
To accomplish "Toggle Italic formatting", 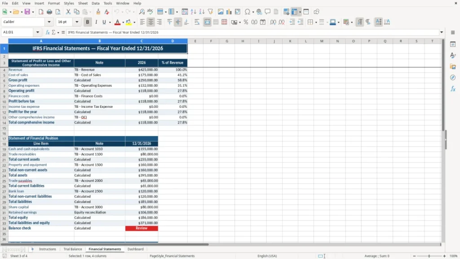I will 96,22.
